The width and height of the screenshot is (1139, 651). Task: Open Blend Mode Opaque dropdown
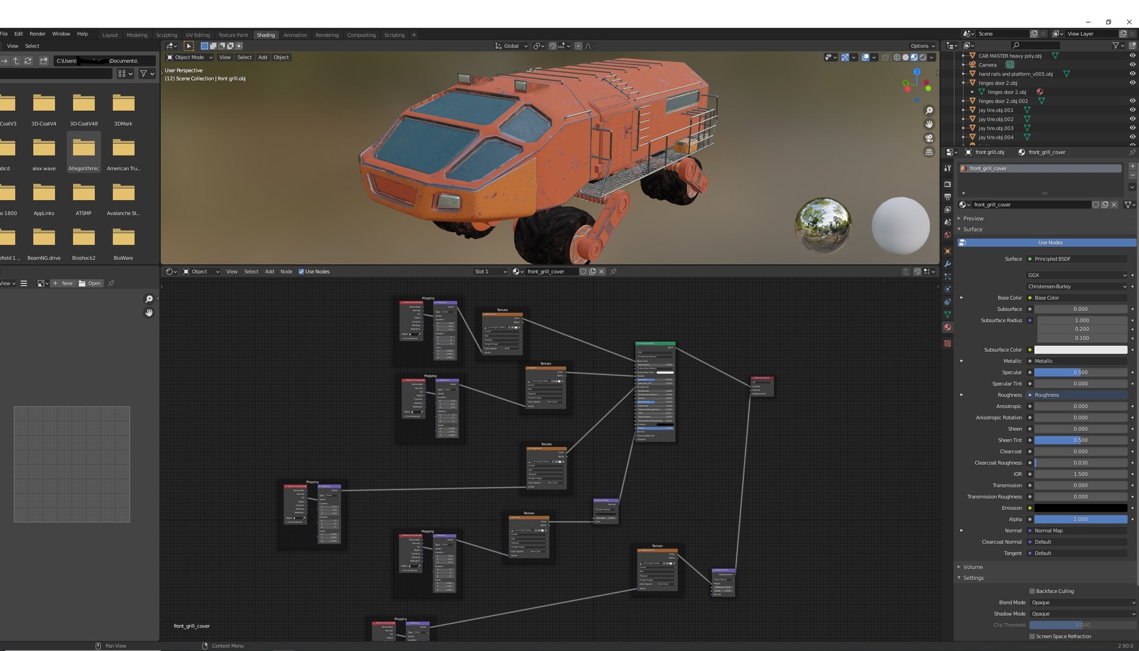1083,603
